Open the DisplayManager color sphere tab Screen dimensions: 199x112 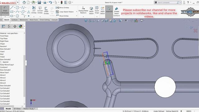21,26
